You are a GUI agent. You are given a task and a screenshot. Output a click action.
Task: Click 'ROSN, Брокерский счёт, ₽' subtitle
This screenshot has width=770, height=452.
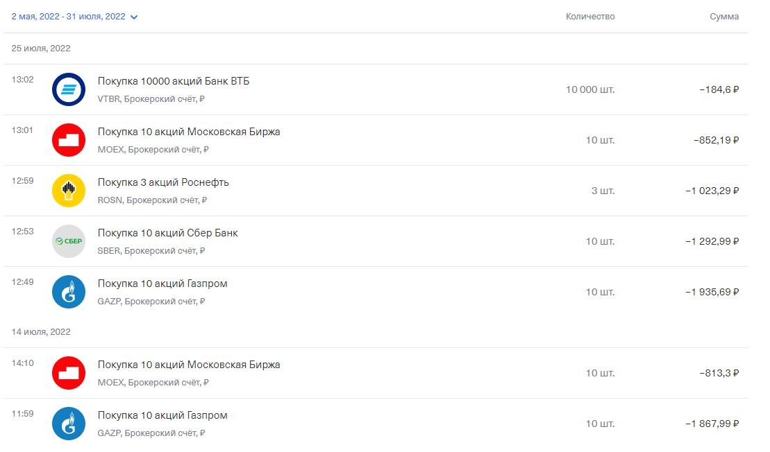pyautogui.click(x=152, y=200)
